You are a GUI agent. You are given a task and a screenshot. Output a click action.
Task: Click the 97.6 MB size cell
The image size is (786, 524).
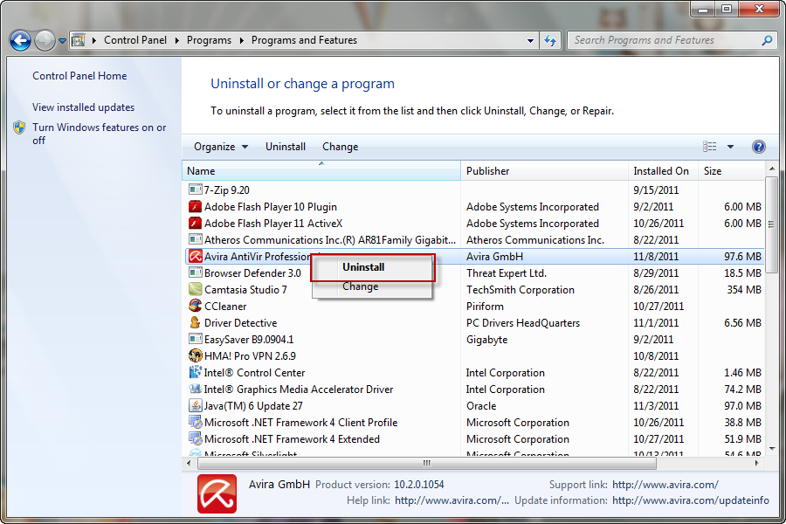pos(742,256)
